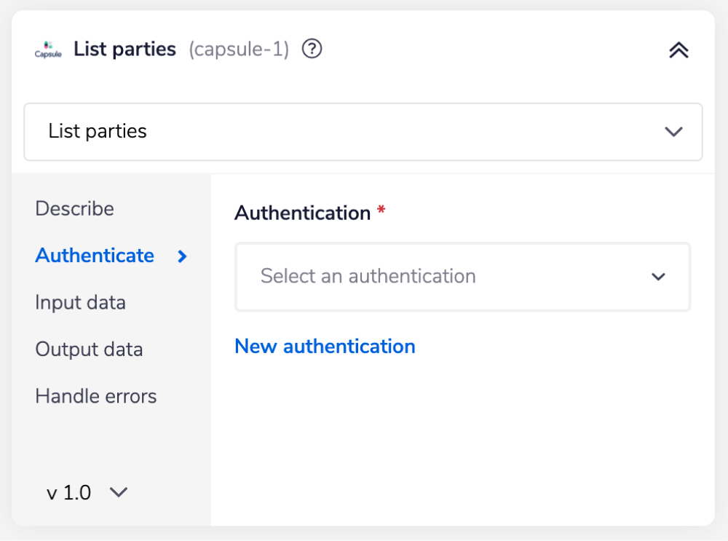Screen dimensions: 728x541
Task: Open the help tooltip via question mark icon
Action: [x=311, y=50]
